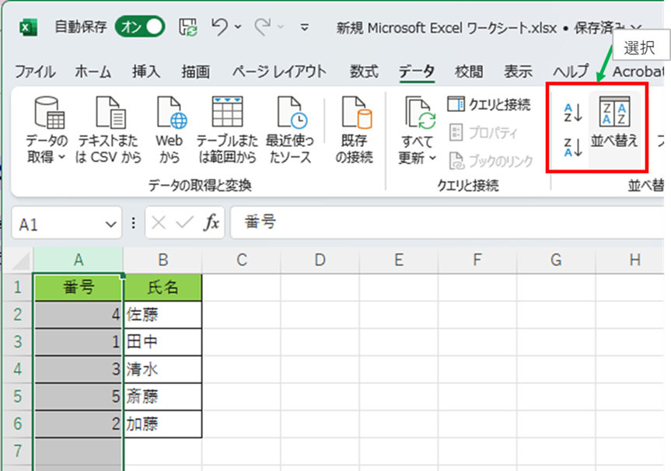This screenshot has width=671, height=471.
Task: Click the save icon in title bar
Action: [x=187, y=27]
